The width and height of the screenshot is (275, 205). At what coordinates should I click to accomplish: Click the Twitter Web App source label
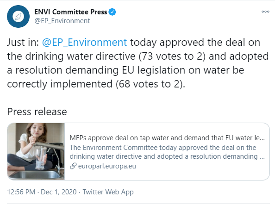pos(108,192)
